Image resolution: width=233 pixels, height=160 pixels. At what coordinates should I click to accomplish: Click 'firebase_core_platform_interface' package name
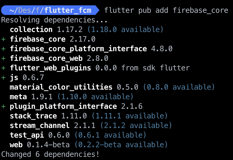pos(78,49)
